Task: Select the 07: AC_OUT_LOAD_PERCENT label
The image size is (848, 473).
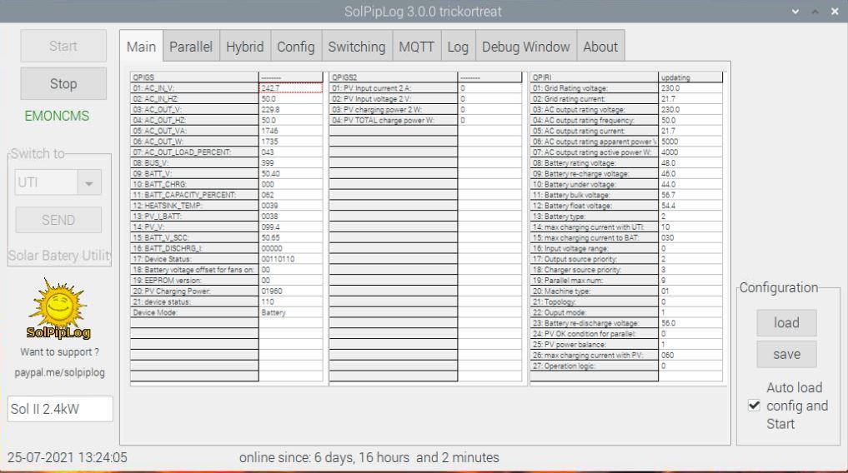Action: click(x=194, y=152)
